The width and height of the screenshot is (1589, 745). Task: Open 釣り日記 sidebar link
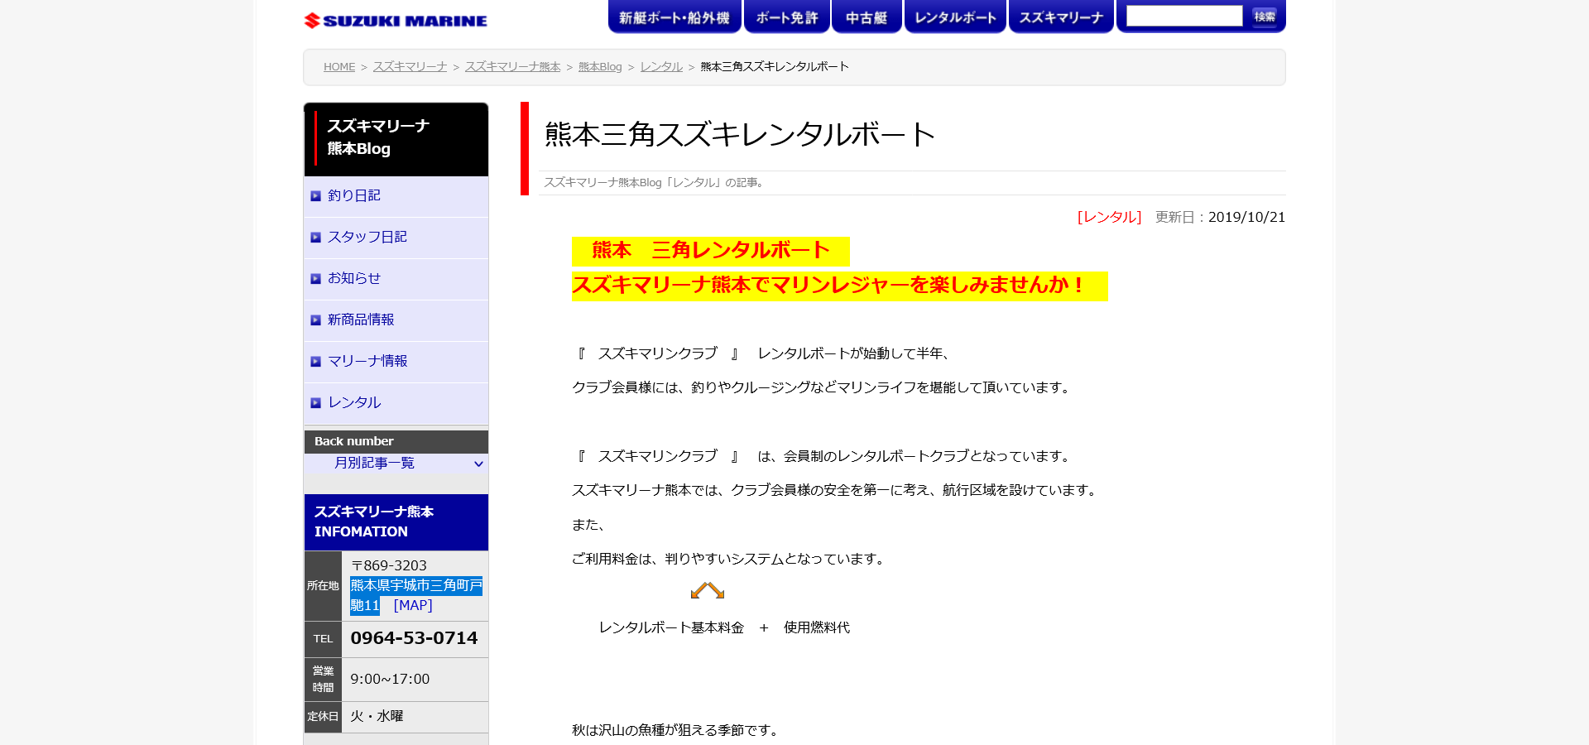(354, 196)
